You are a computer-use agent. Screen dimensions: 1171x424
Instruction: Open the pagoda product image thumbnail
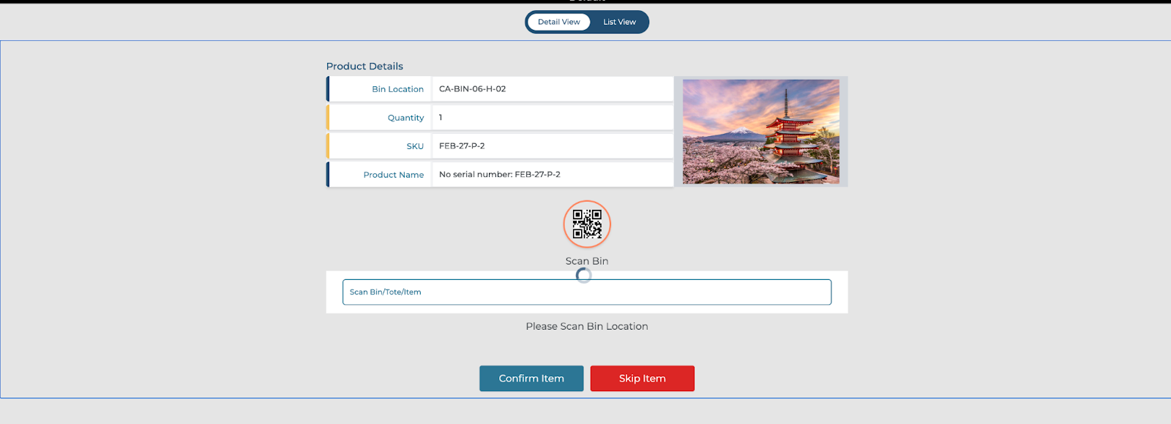[x=760, y=132]
